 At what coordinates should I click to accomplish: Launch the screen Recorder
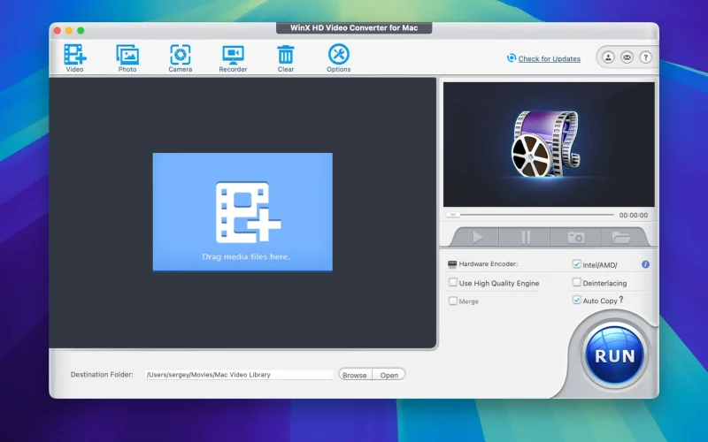click(233, 57)
